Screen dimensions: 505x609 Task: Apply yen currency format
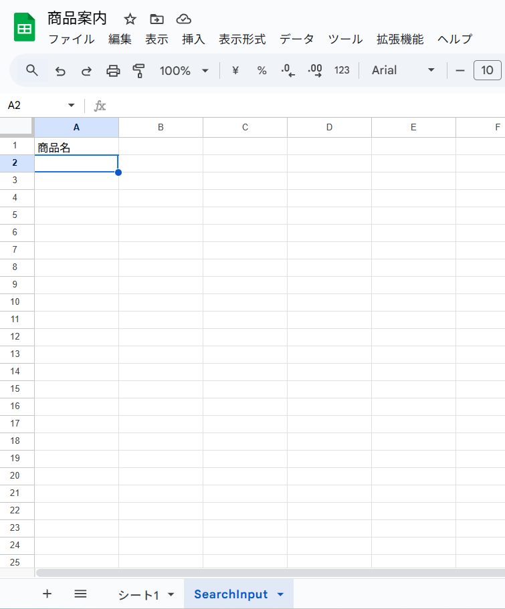click(235, 70)
